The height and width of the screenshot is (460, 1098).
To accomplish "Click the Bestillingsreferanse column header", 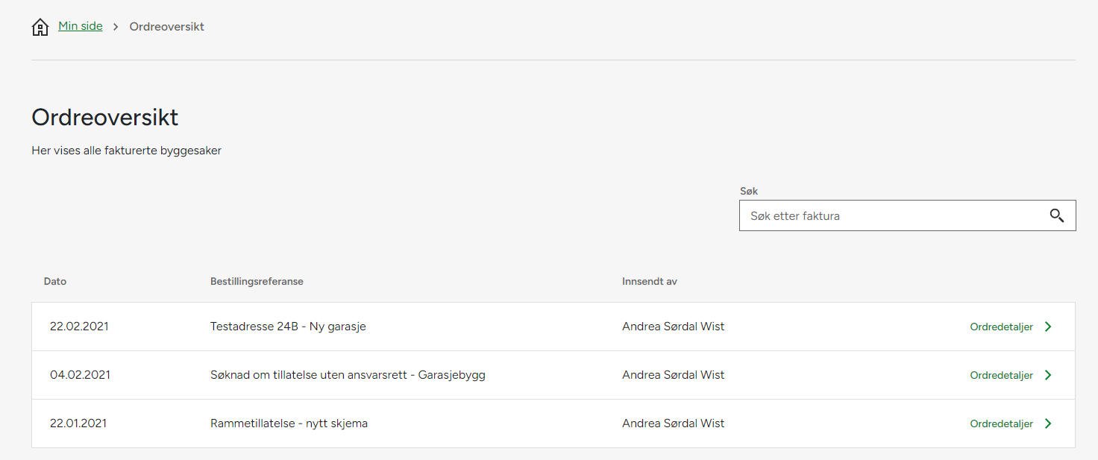I will click(257, 281).
